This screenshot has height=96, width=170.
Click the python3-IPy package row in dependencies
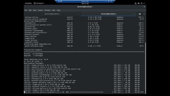[x=84, y=27]
